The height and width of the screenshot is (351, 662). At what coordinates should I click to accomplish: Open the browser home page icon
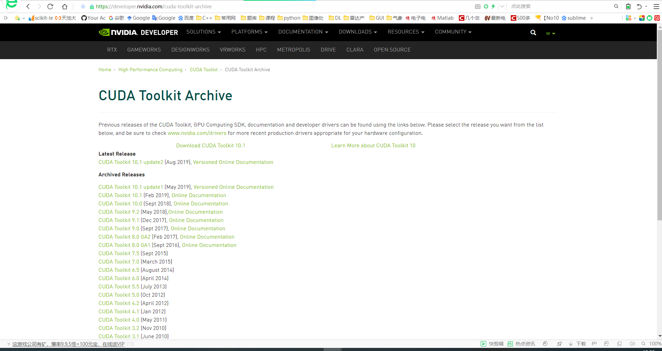65,6
